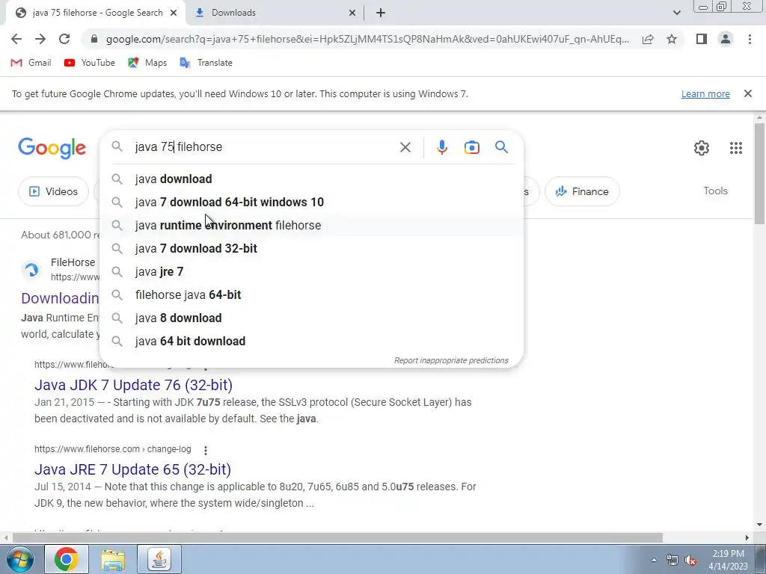Open Windows Start menu
766x574 pixels.
tap(19, 559)
